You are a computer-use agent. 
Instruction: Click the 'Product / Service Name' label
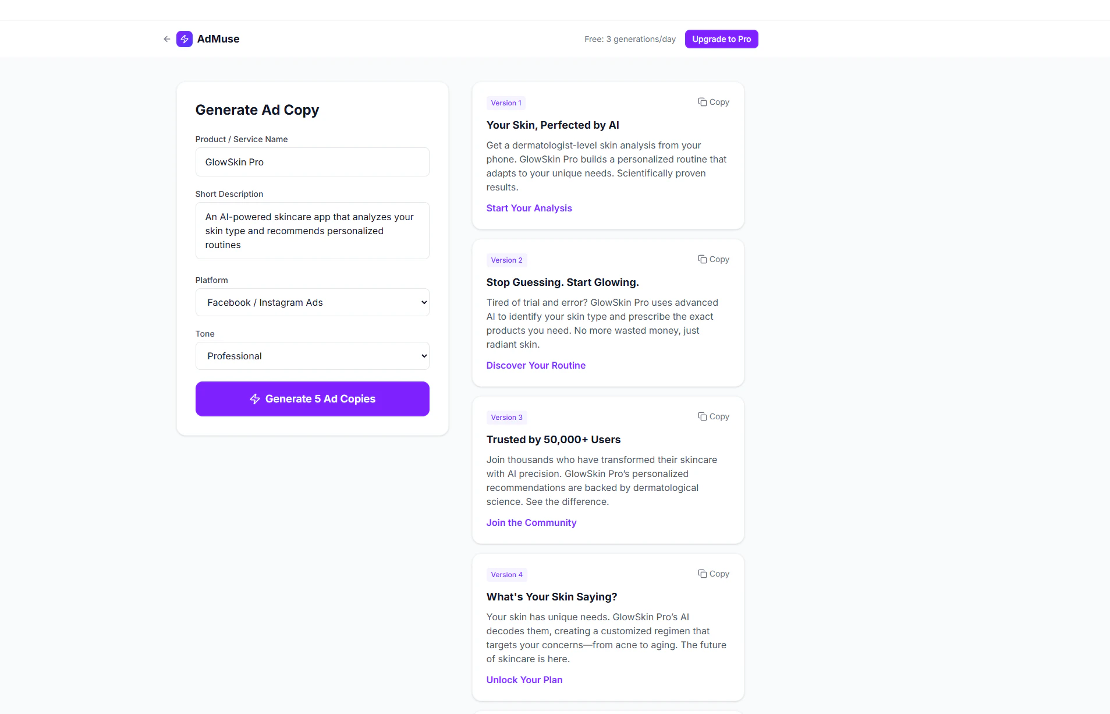pos(242,139)
